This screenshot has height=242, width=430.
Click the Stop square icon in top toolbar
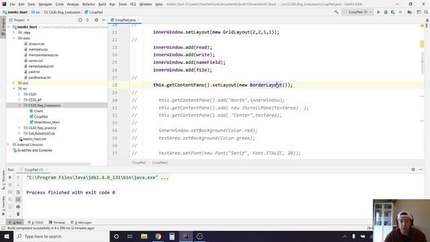400,12
